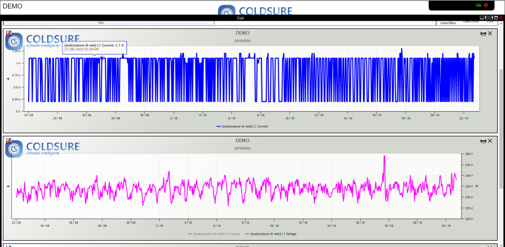
Task: Minimize the Dati window
Action: (482, 18)
